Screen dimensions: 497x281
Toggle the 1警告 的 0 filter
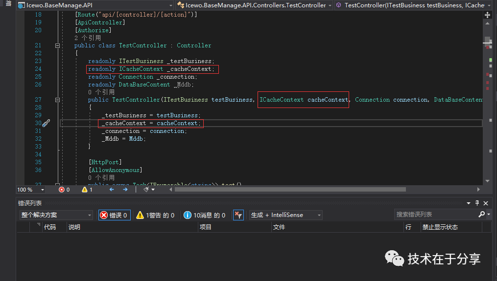155,215
